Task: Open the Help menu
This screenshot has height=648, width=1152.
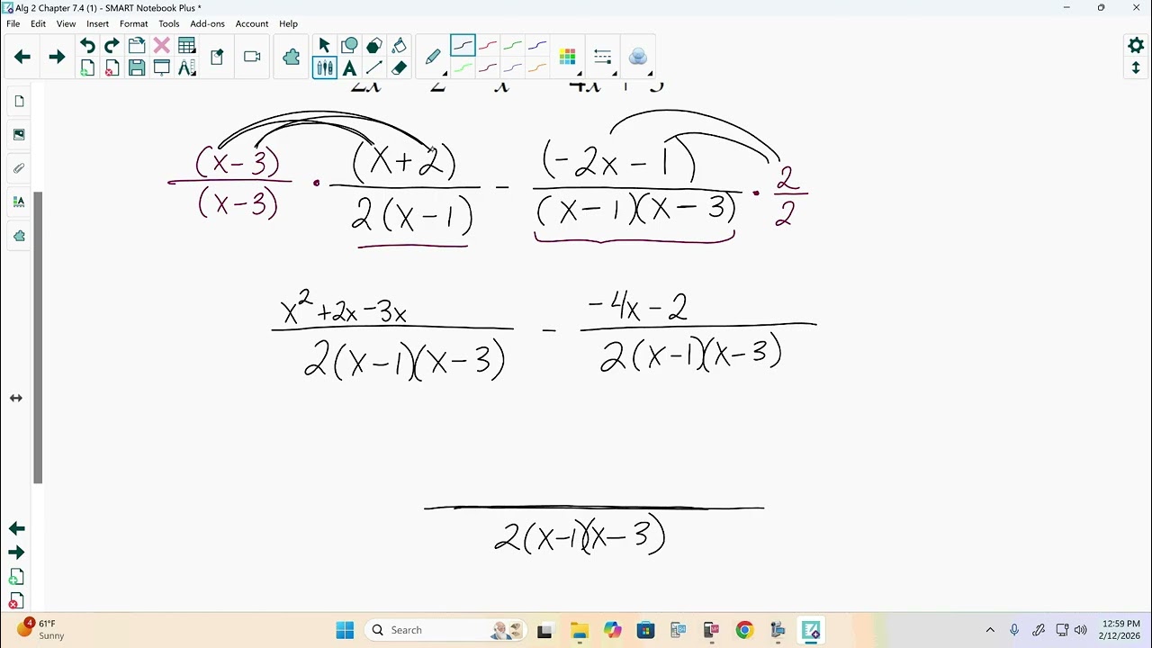Action: pyautogui.click(x=288, y=23)
